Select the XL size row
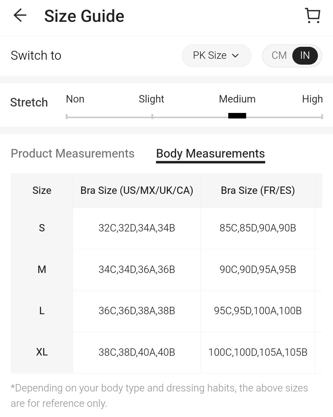Viewport: 333px width, 417px height. [42, 352]
